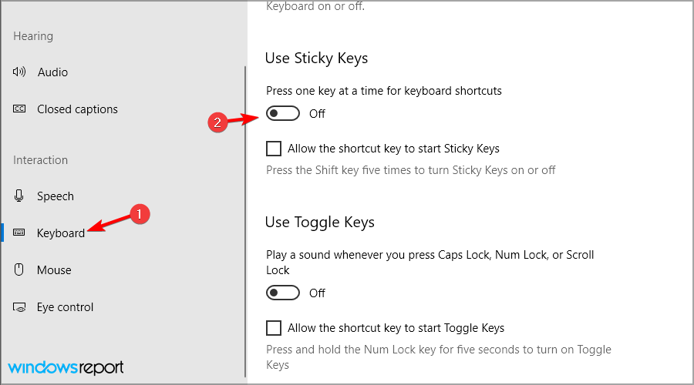Click the Interaction section header
The height and width of the screenshot is (385, 694).
pyautogui.click(x=40, y=160)
